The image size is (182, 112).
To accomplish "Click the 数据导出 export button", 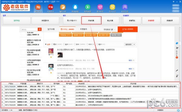I will tap(132, 21).
